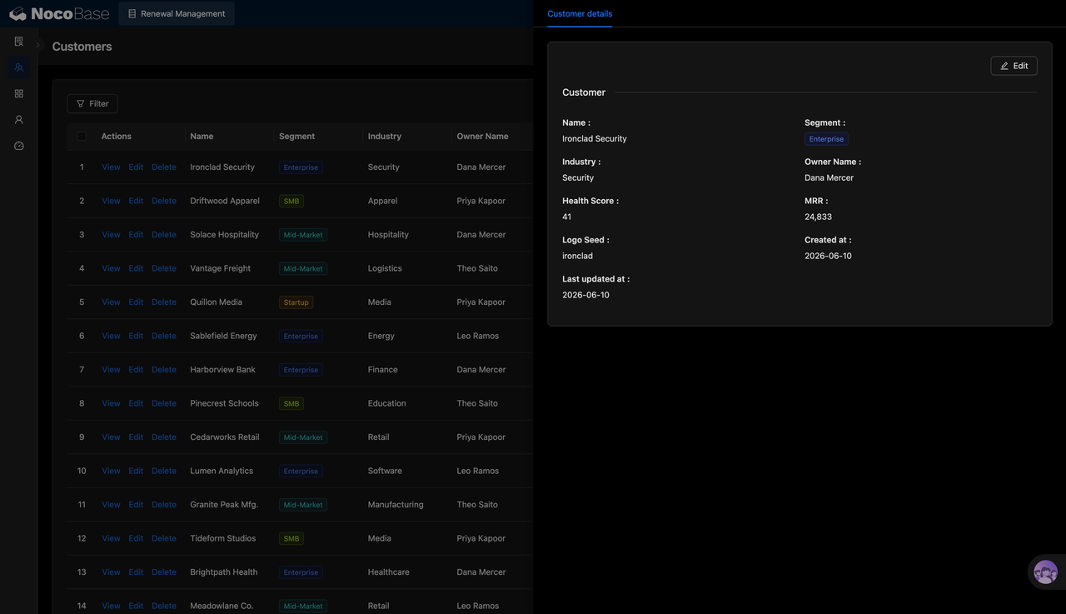View the Ironclad Security row
1066x614 pixels.
pyautogui.click(x=111, y=167)
